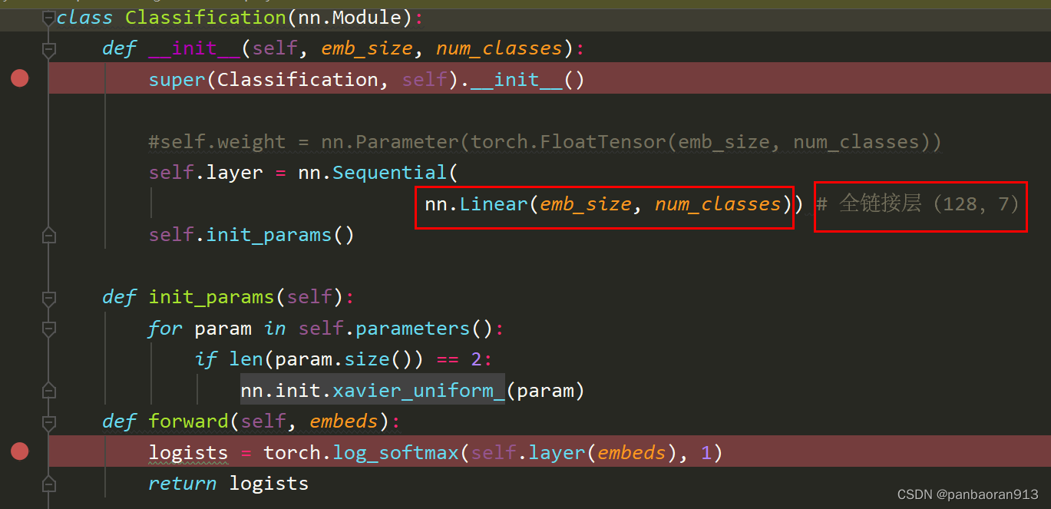Click the class keyword on the first line
Viewport: 1051px width, 509px height.
84,17
